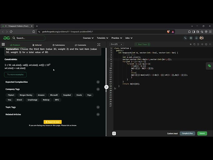Reload the page
The width and height of the screenshot is (213, 160).
pyautogui.click(x=11, y=32)
